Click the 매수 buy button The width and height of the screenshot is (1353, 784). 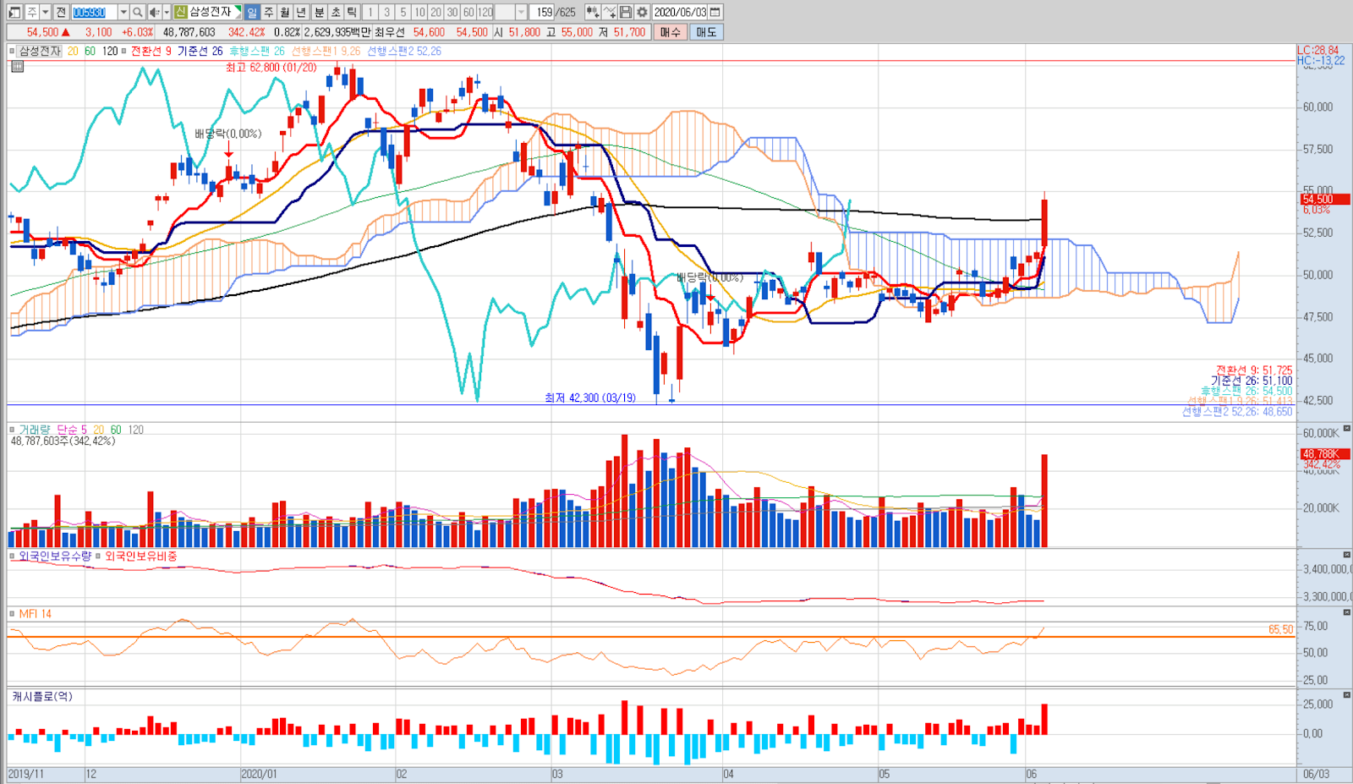(x=670, y=32)
